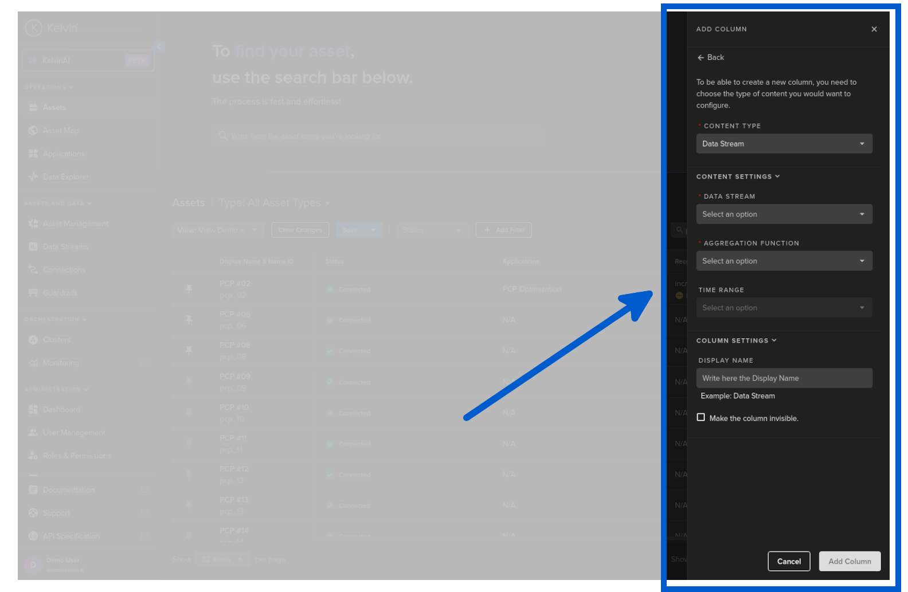Close the Add Column panel
This screenshot has width=908, height=592.
(874, 29)
